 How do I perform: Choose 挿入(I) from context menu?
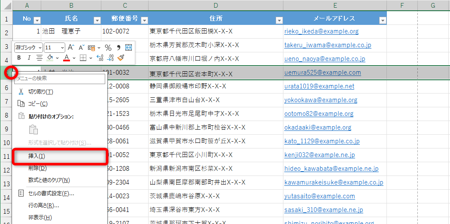pos(60,156)
